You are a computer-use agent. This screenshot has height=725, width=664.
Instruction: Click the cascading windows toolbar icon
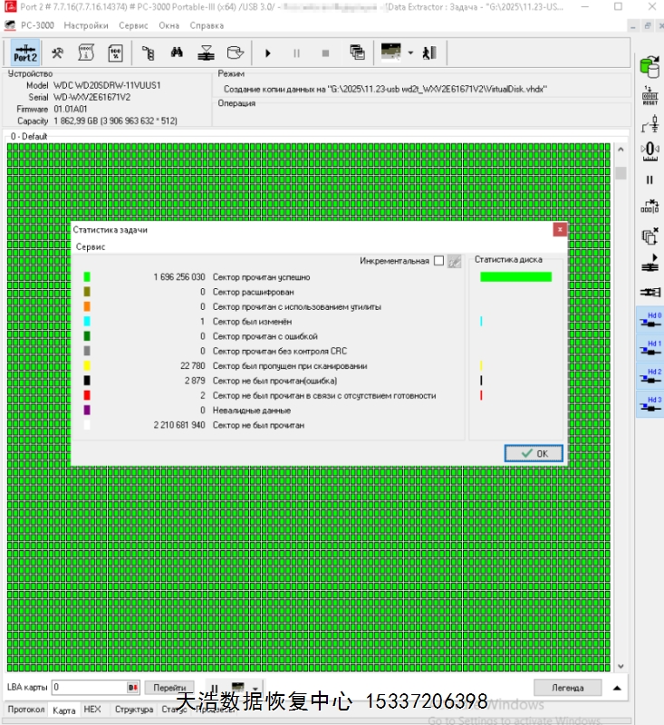(x=357, y=53)
